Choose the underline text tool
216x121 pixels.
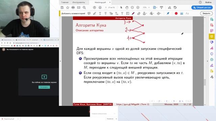coord(100,13)
